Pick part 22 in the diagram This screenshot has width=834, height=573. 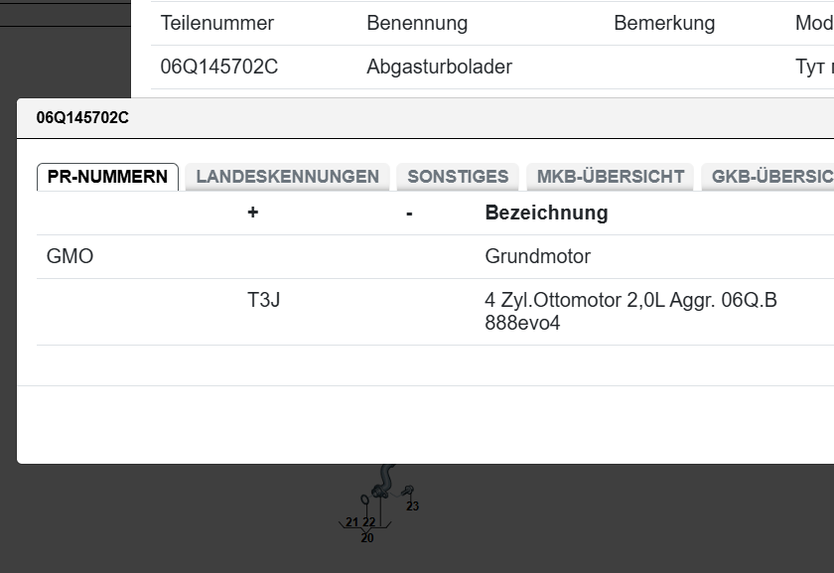(x=369, y=522)
